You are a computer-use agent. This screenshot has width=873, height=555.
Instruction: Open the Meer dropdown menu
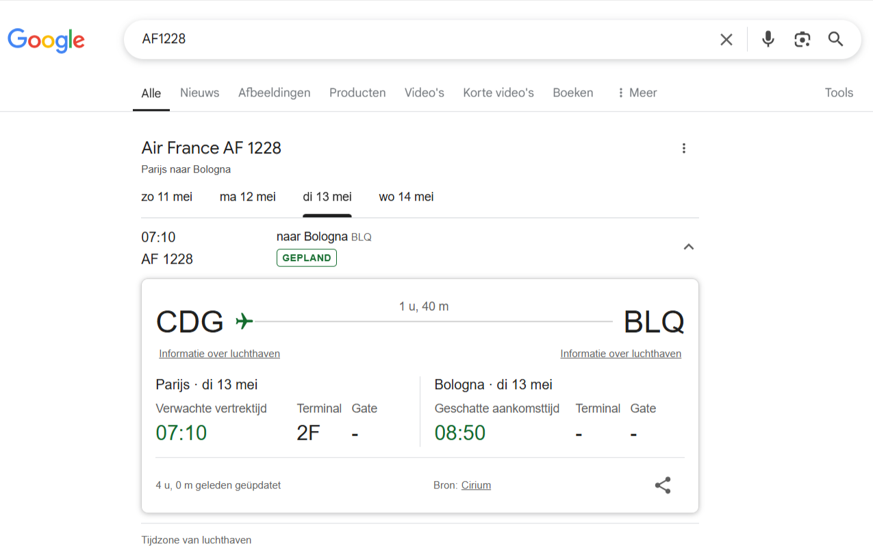point(637,92)
